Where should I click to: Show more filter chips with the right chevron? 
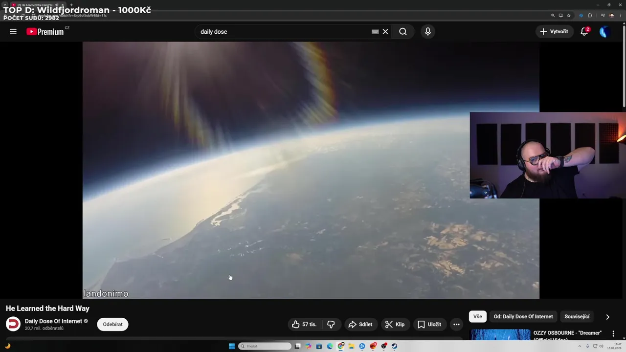pos(607,317)
